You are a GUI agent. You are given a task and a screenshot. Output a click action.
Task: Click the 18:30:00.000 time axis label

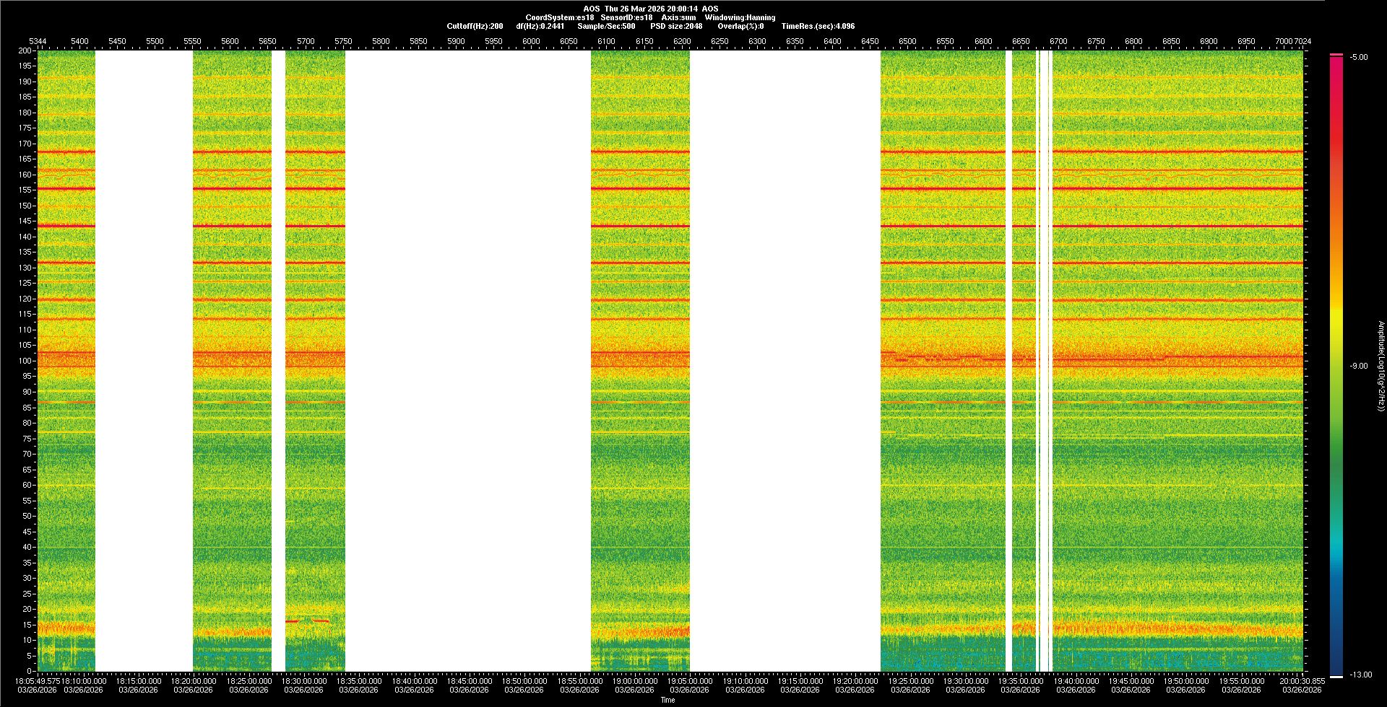[303, 680]
